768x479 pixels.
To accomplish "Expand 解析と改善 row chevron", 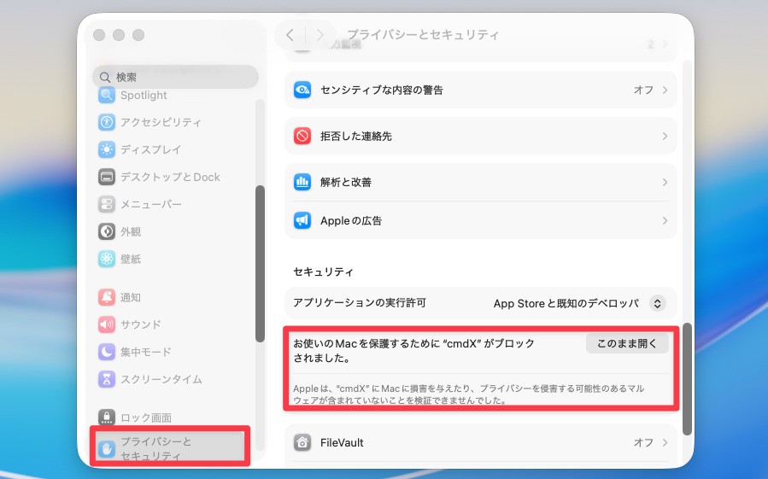I will [665, 182].
